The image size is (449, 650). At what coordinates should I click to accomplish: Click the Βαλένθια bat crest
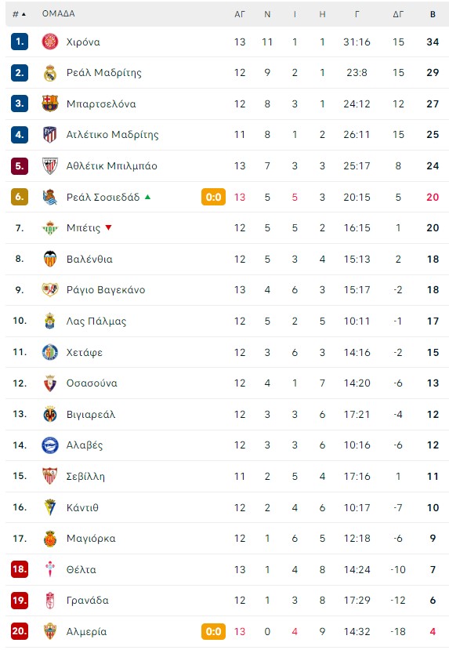click(49, 259)
